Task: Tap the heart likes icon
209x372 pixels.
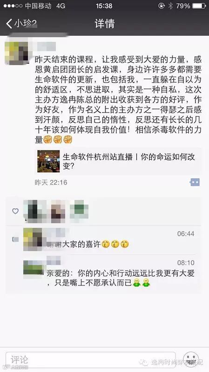Action: [15, 211]
